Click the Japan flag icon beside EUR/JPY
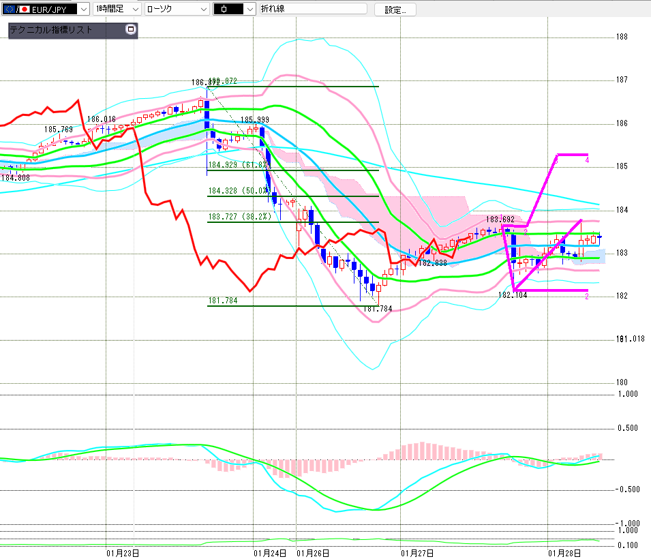Screen dimensions: 651x559 (24, 10)
